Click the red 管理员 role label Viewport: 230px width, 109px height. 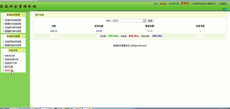(x=185, y=4)
